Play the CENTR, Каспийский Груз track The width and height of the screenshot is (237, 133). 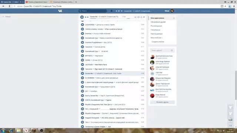tap(82, 100)
